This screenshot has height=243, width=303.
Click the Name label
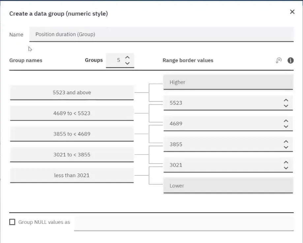click(16, 35)
